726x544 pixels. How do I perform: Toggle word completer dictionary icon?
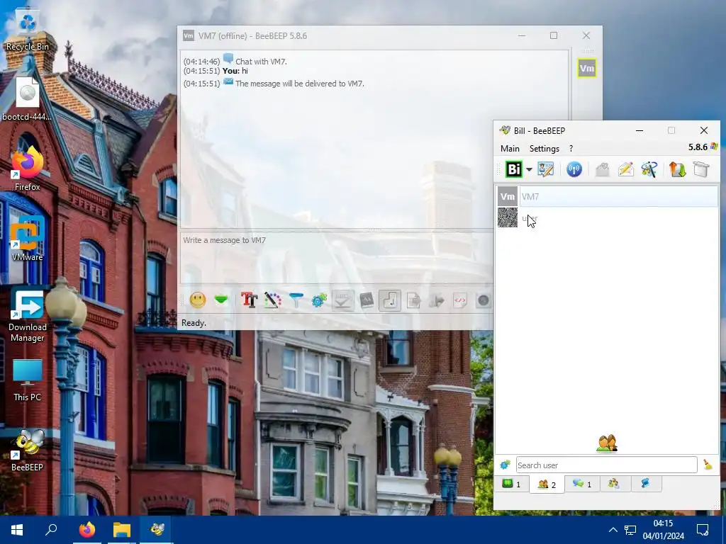367,300
